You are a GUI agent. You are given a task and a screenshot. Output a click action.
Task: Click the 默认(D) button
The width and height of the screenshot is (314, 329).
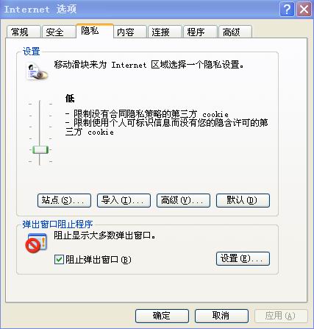(243, 200)
